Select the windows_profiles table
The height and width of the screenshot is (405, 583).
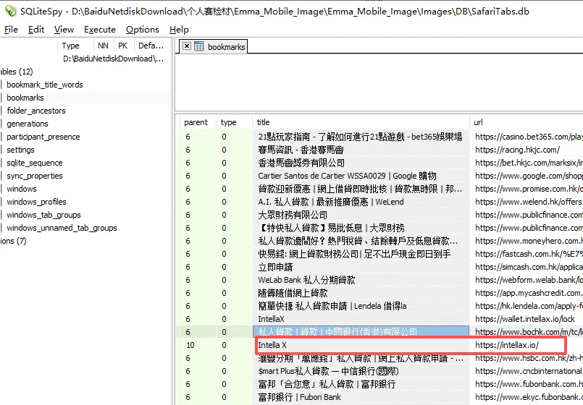(x=36, y=202)
